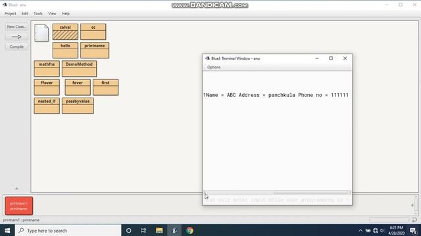Open the Tools menu

(x=38, y=14)
